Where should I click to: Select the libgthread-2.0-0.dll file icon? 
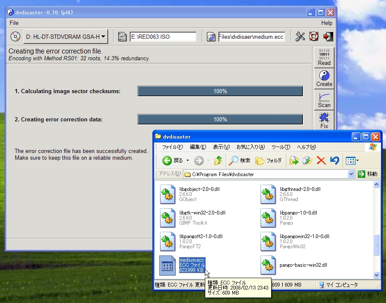pyautogui.click(x=268, y=194)
